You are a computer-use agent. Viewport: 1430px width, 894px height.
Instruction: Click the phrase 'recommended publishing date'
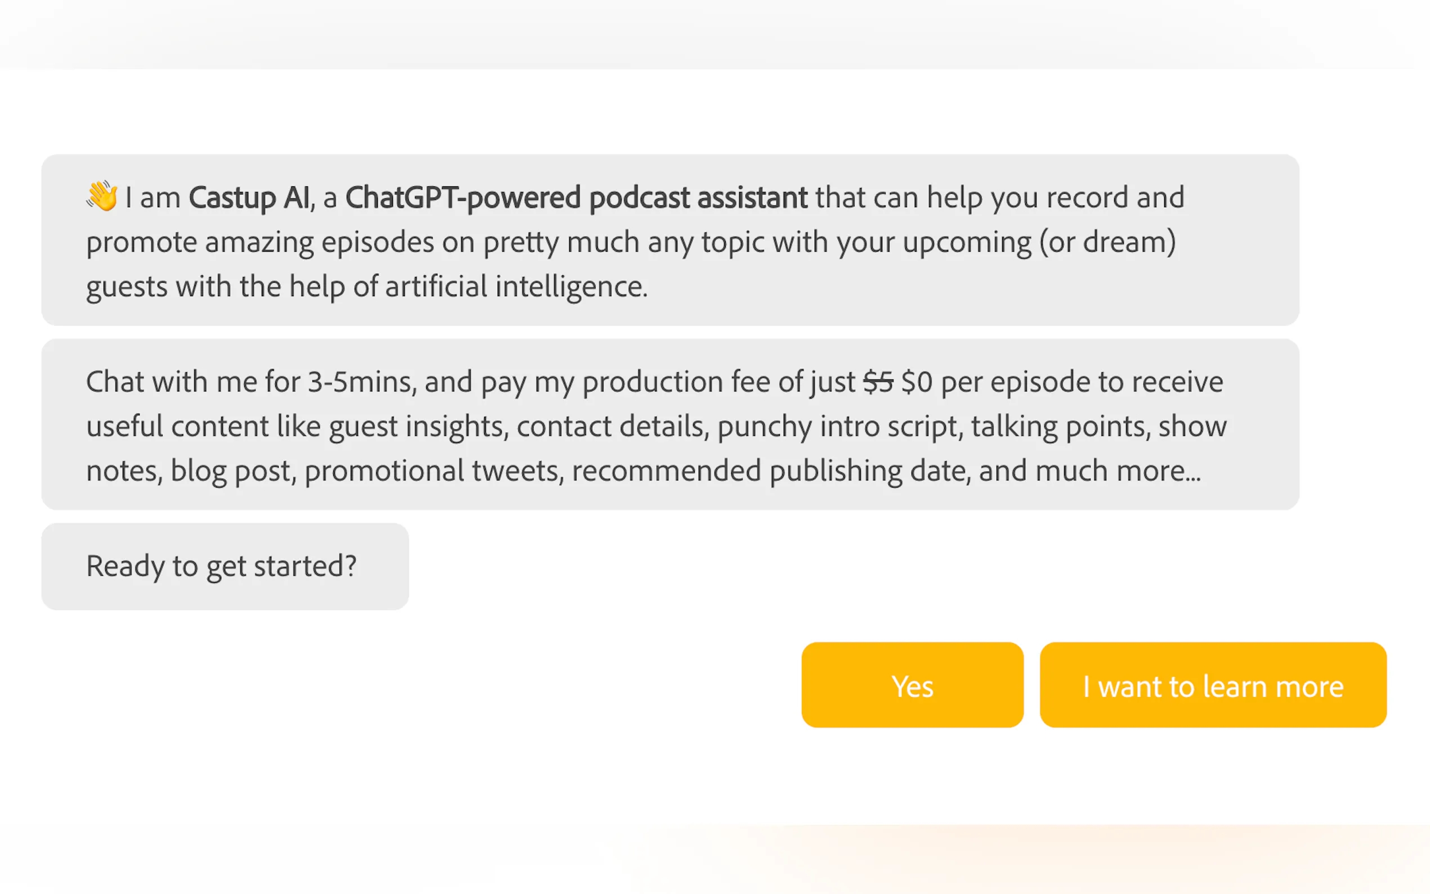770,471
